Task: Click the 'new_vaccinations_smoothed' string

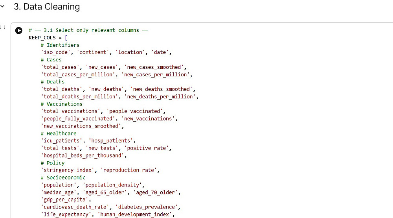Action: 81,126
